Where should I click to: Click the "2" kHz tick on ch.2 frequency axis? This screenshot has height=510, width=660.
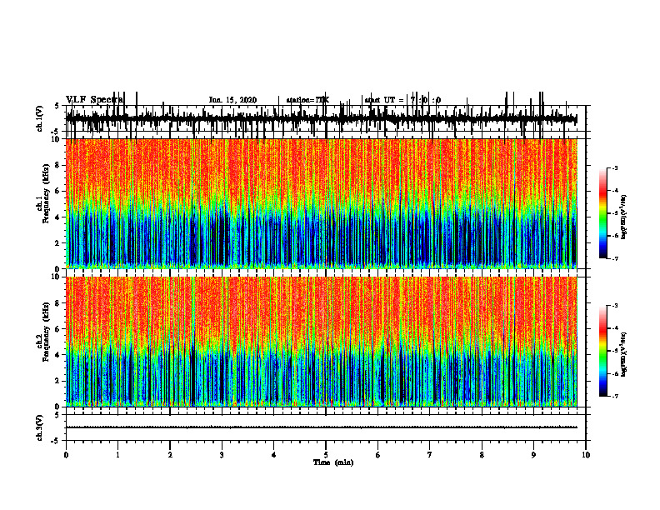click(58, 381)
